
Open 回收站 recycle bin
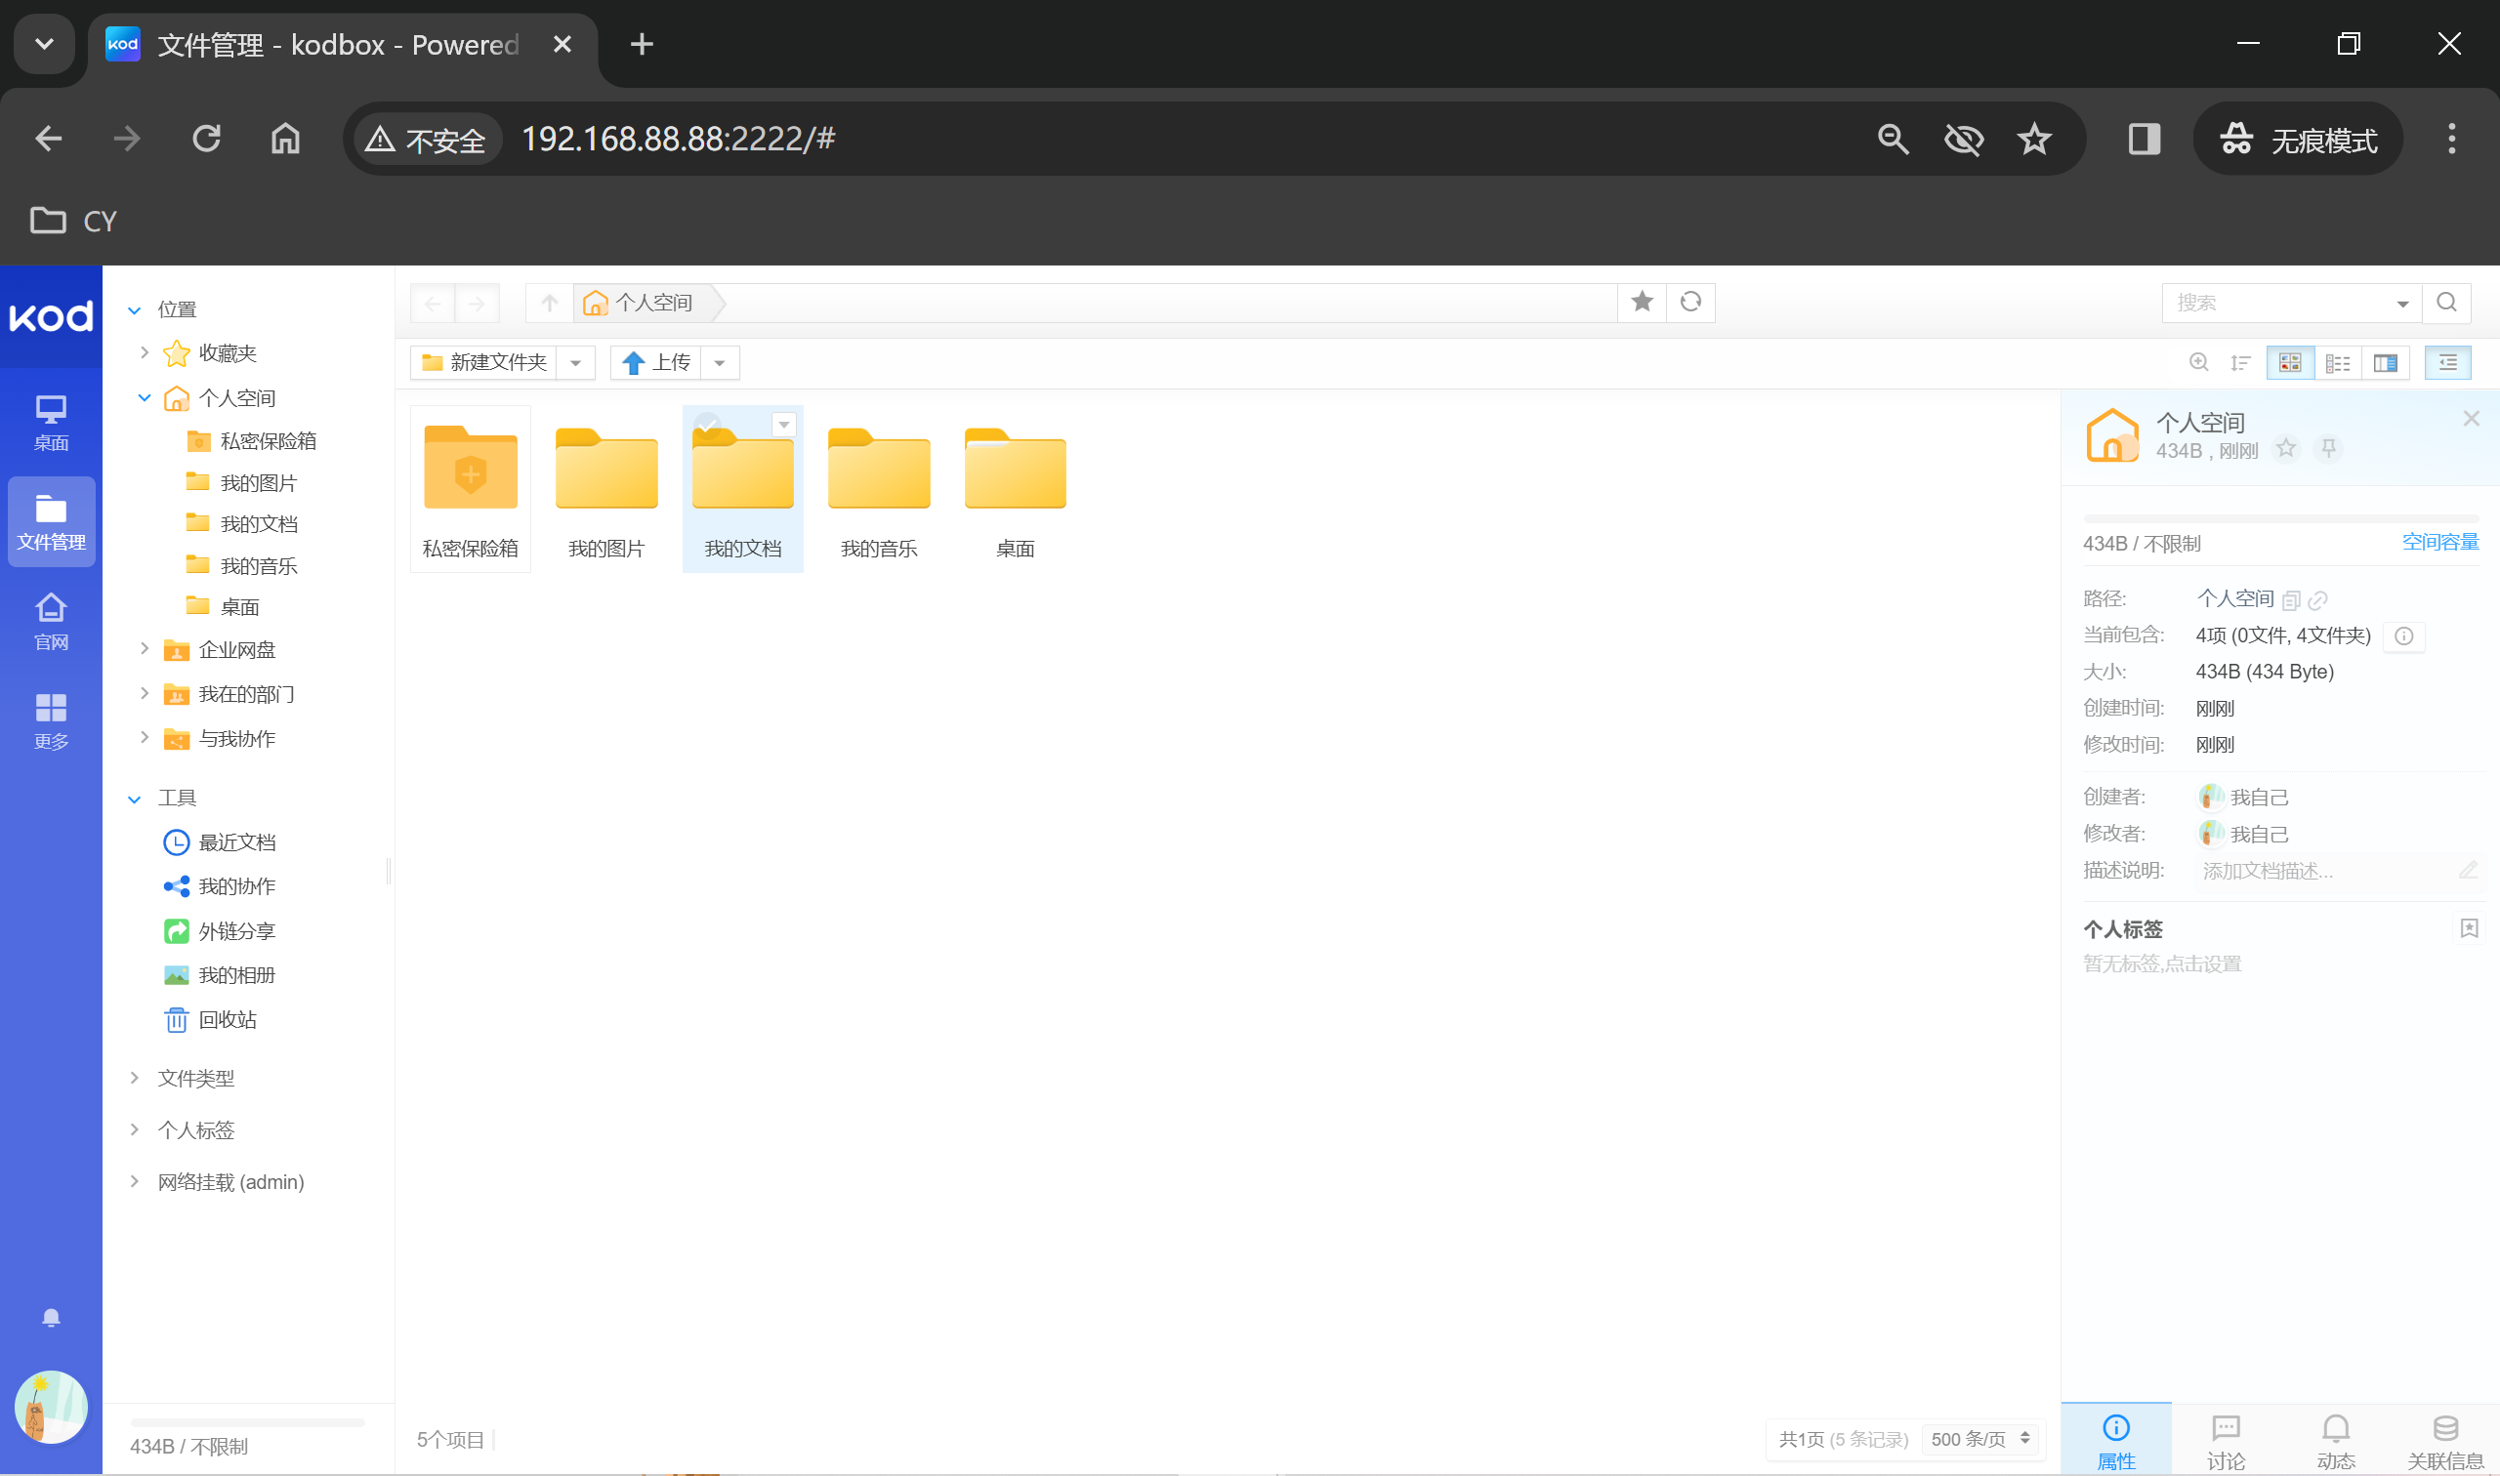point(209,1019)
